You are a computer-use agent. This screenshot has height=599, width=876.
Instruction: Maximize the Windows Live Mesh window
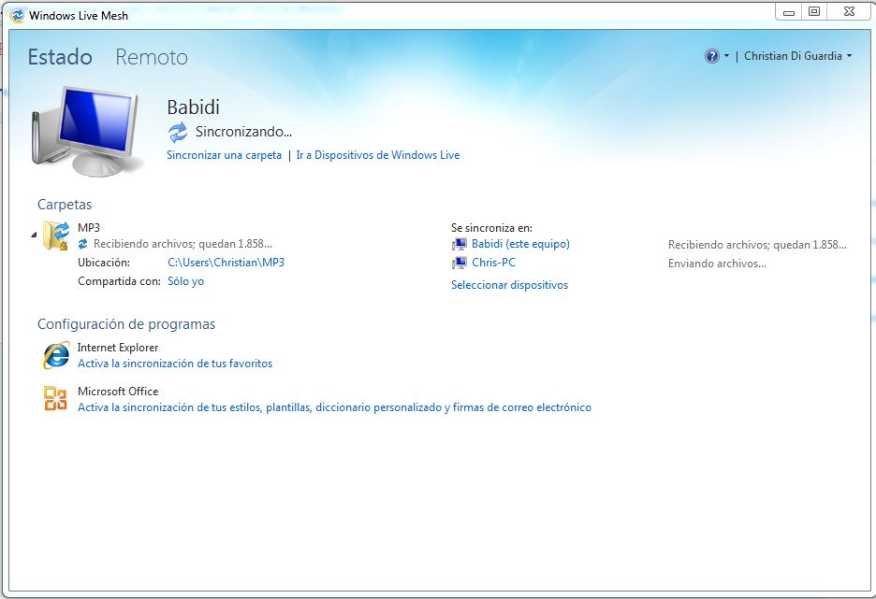[x=814, y=12]
